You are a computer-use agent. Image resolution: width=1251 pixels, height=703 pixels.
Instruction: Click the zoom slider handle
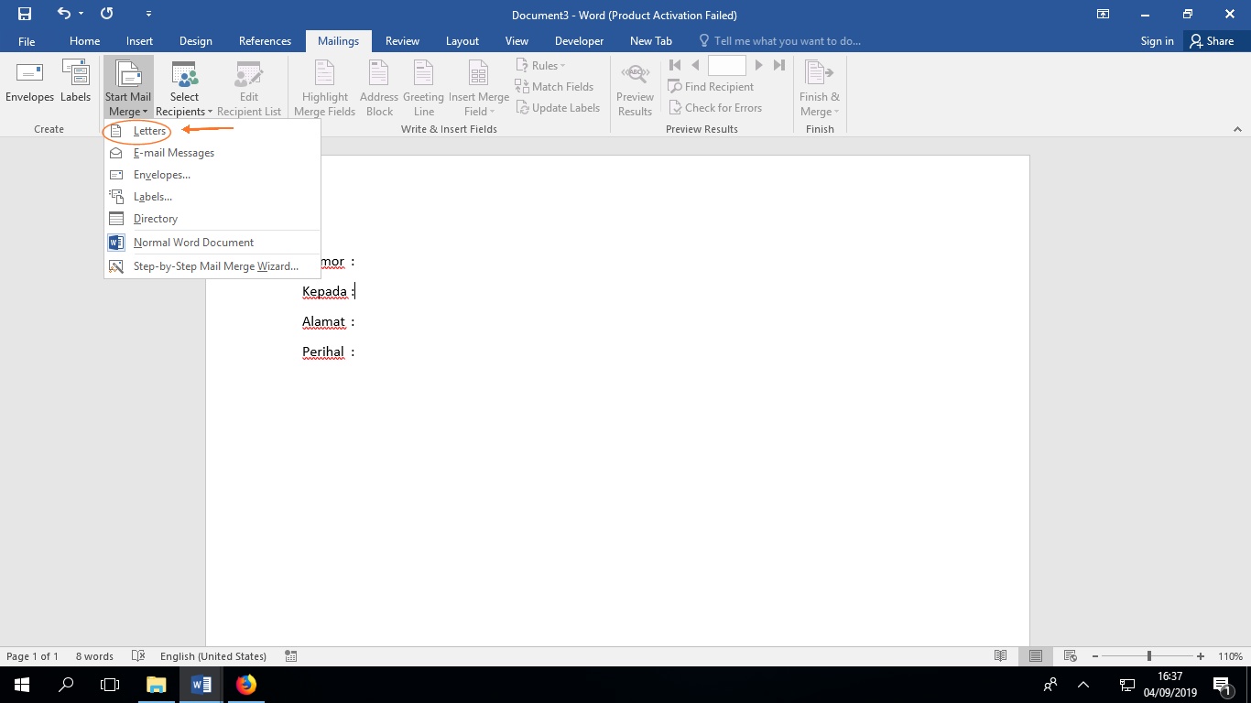[1148, 656]
